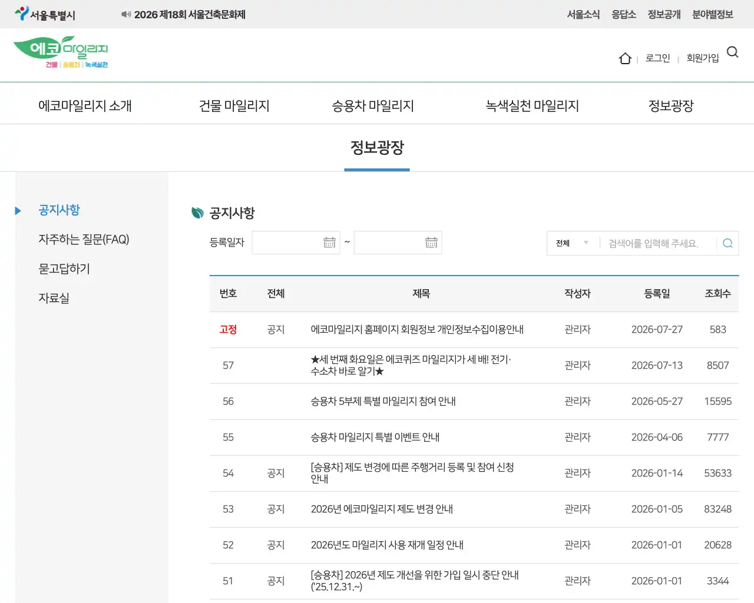Click the 조회수 column header
The image size is (754, 603).
coord(717,294)
